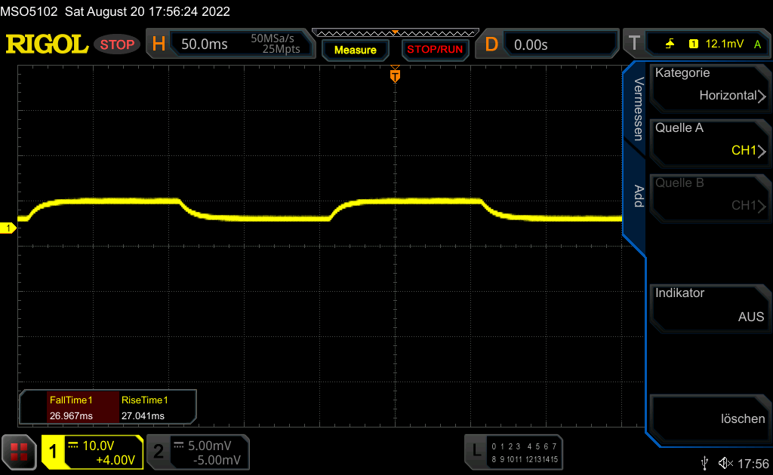
Task: Toggle the STOP/RUN button
Action: (435, 50)
